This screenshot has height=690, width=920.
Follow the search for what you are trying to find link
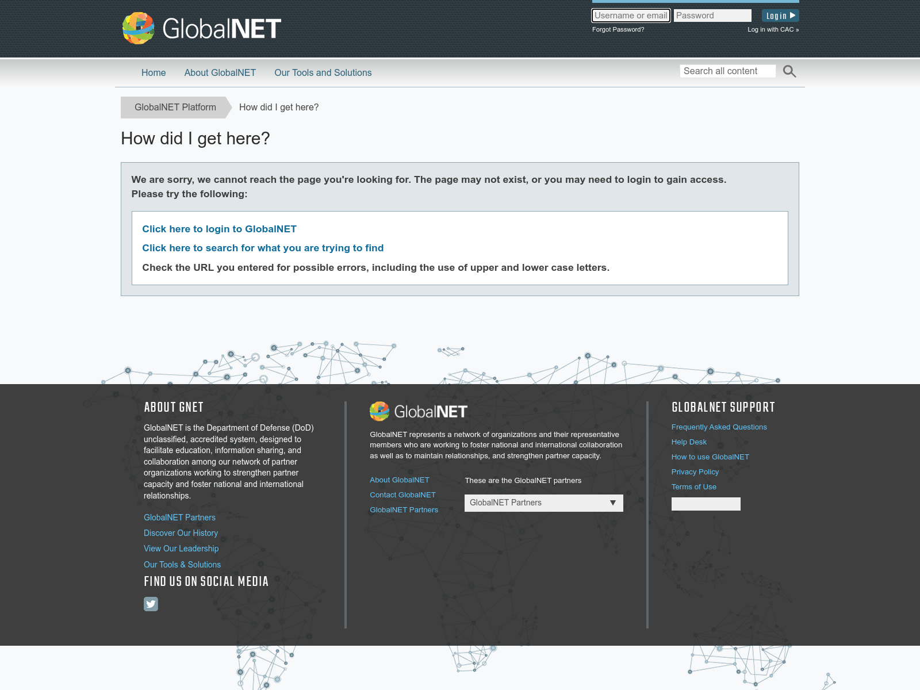(263, 248)
